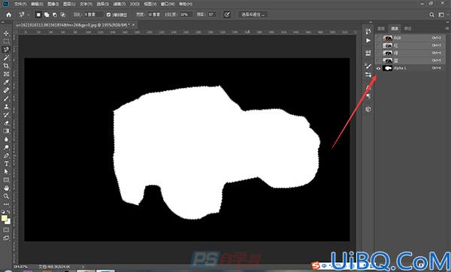
Task: Select the Move tool
Action: [6, 33]
